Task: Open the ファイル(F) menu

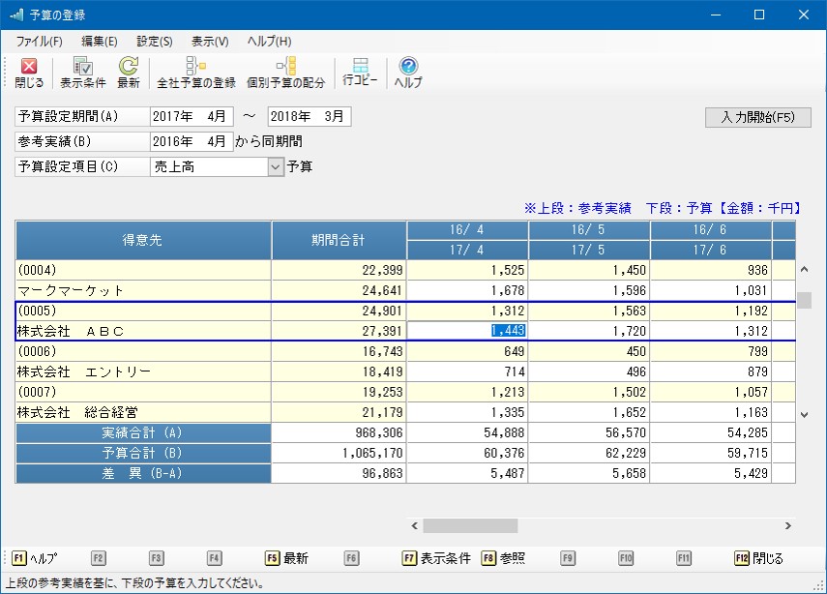Action: [39, 42]
